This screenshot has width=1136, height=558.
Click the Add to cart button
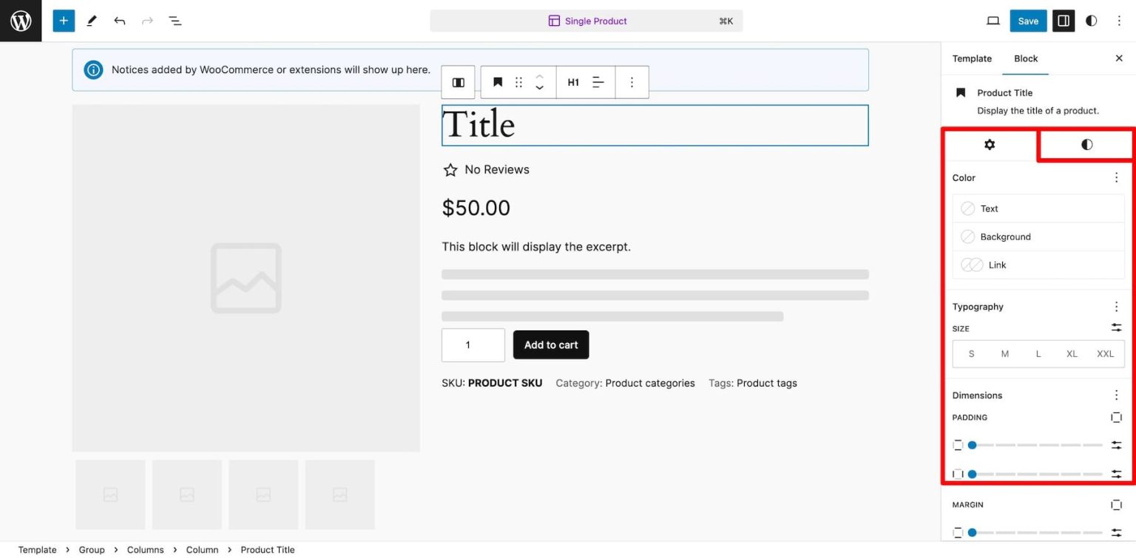click(x=550, y=344)
